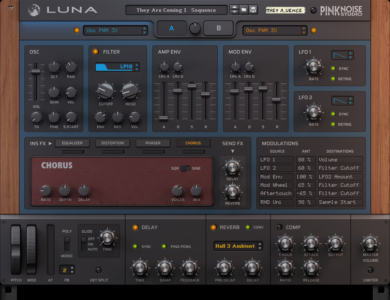This screenshot has height=300, width=390.
Task: Open LFO 1 waveform selector
Action: (x=342, y=55)
